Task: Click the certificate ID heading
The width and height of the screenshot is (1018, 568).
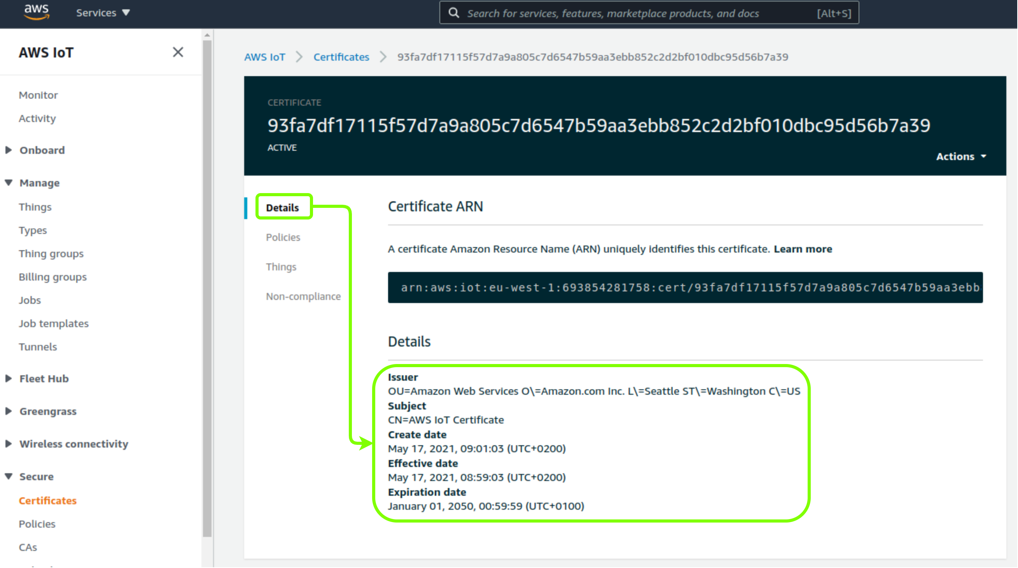Action: 599,125
